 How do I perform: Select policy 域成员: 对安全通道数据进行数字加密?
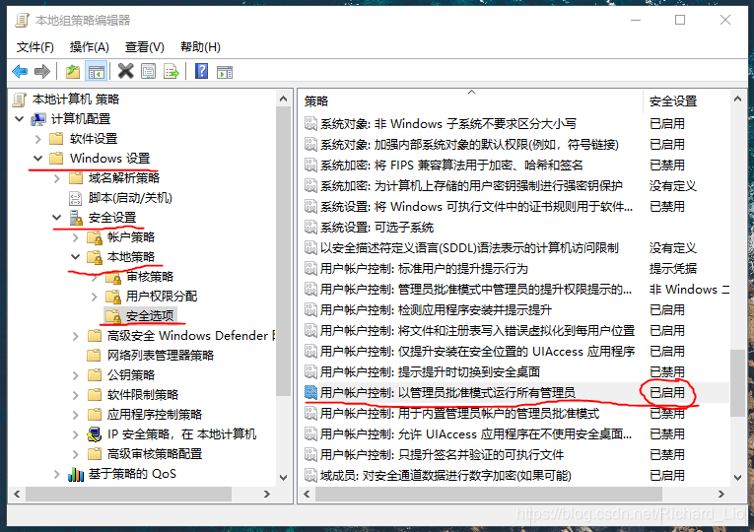[446, 475]
